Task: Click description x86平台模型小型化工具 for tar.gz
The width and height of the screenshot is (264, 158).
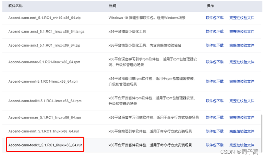Action: (127, 31)
